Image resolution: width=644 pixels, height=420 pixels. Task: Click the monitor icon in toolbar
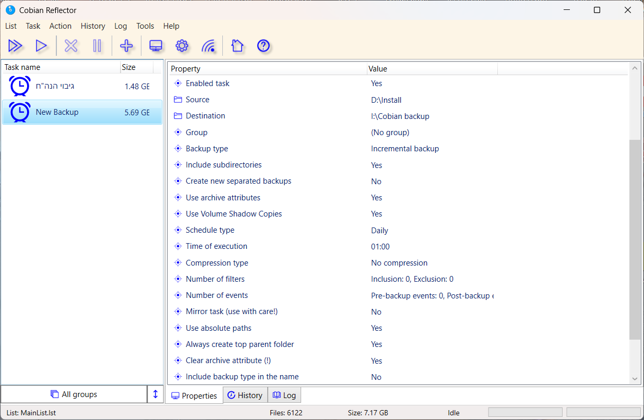(156, 46)
